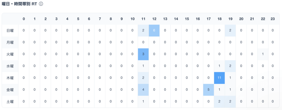Select the Friday 11:00 cell showing 4
This screenshot has width=282, height=110.
coord(143,90)
